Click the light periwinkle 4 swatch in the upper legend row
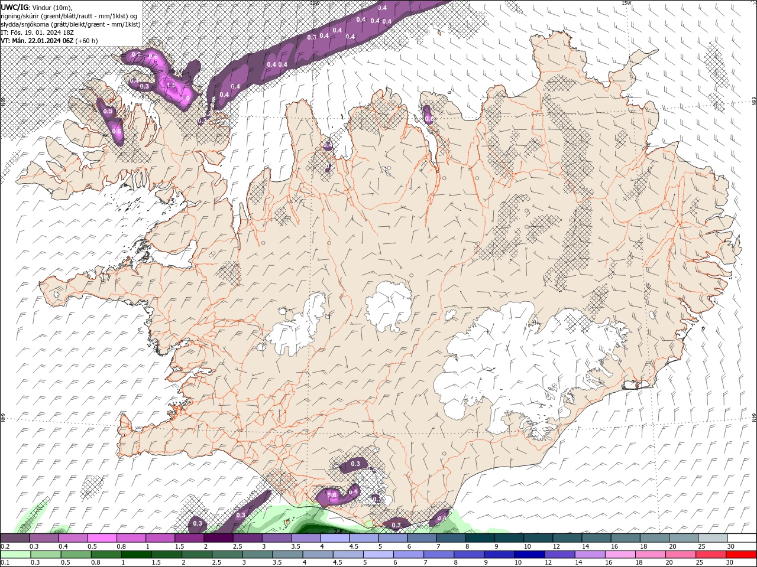757x567 pixels. coord(335,538)
